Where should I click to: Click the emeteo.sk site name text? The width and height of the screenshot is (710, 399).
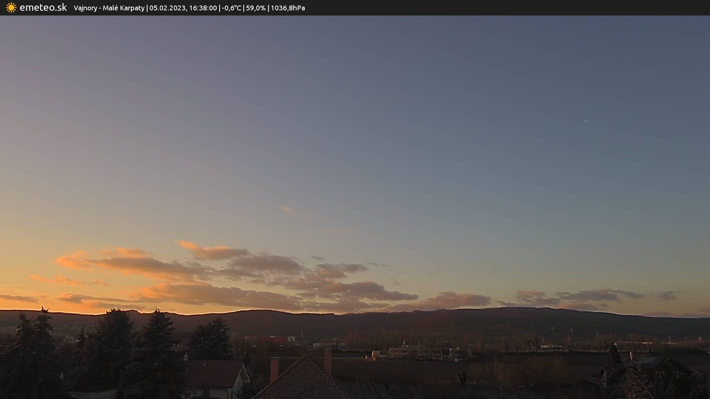[43, 7]
